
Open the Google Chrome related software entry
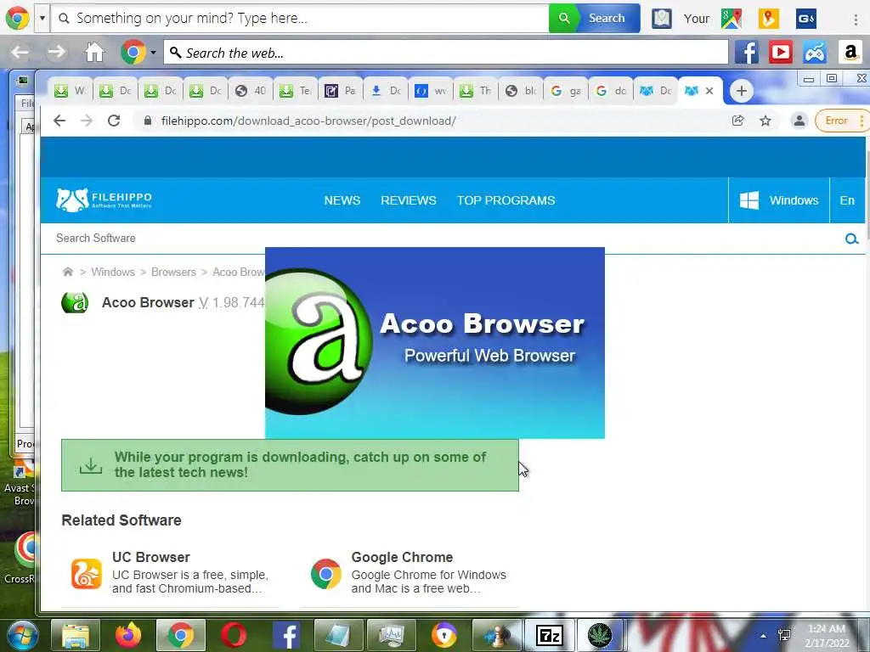click(410, 573)
